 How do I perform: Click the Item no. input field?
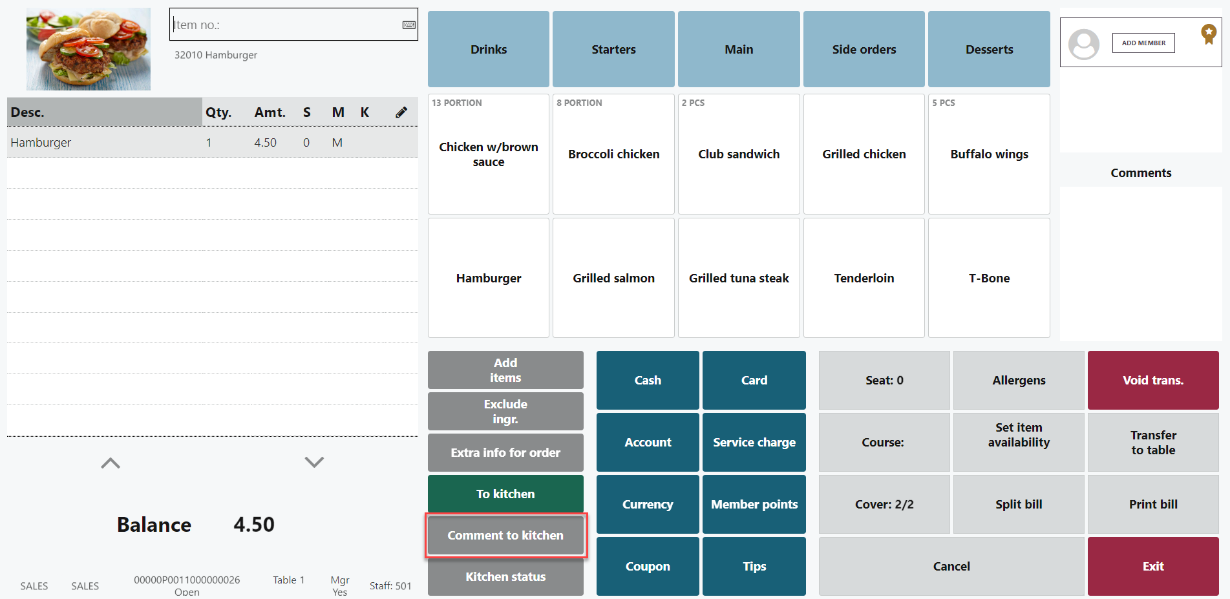pos(284,25)
